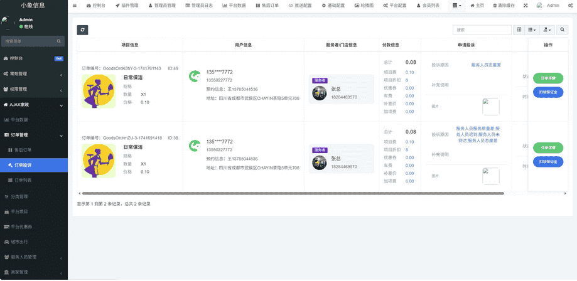577x281 pixels.
Task: Open top bar layout grid dropdown
Action: click(x=456, y=5)
